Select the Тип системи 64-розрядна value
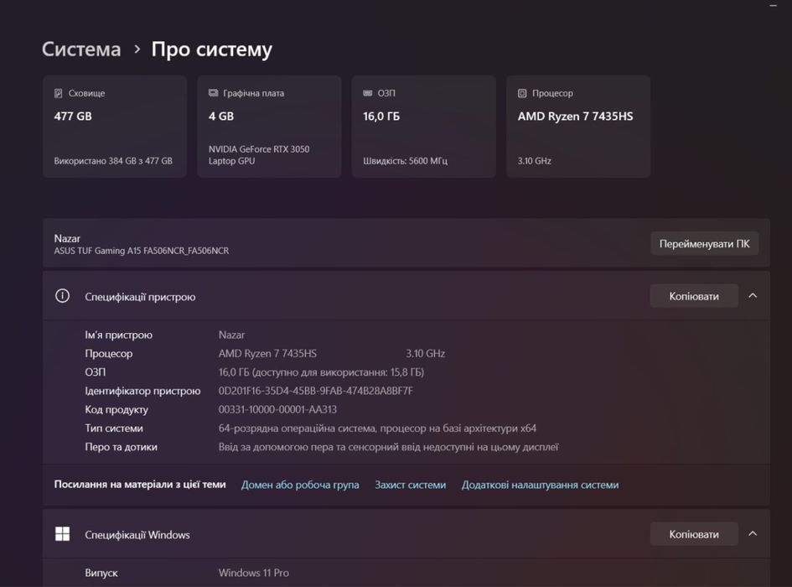This screenshot has height=587, width=792. click(377, 429)
